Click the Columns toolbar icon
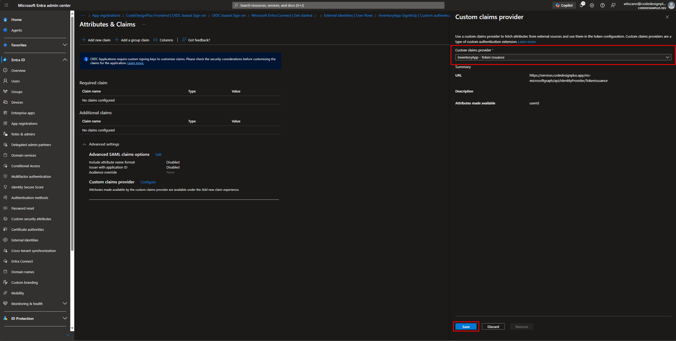 pos(155,40)
